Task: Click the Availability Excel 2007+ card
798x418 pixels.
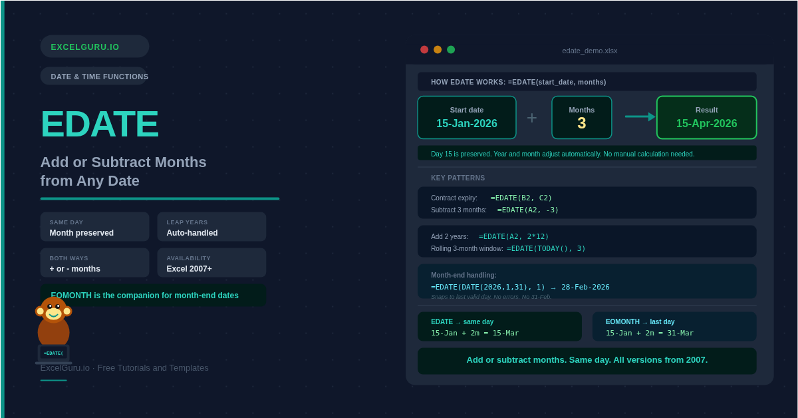Action: click(x=211, y=263)
